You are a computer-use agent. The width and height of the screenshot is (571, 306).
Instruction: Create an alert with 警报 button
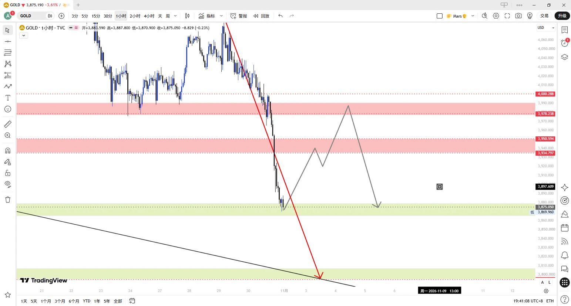(239, 16)
